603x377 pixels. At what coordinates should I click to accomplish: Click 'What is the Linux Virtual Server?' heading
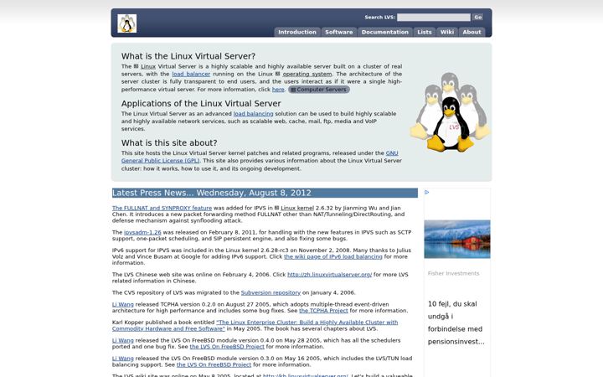tap(188, 56)
